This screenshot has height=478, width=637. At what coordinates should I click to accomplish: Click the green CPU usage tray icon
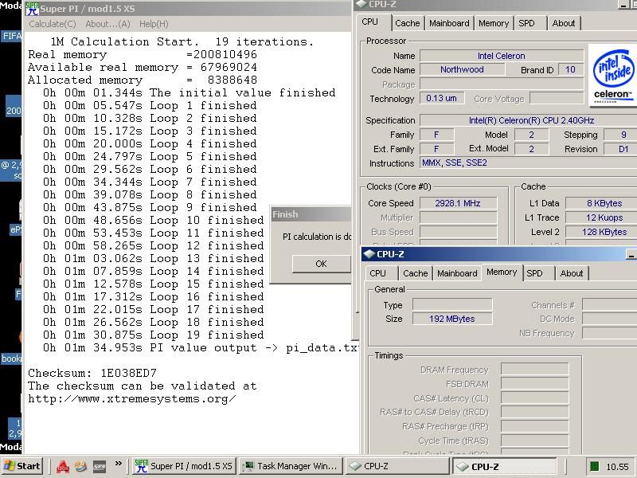(594, 466)
